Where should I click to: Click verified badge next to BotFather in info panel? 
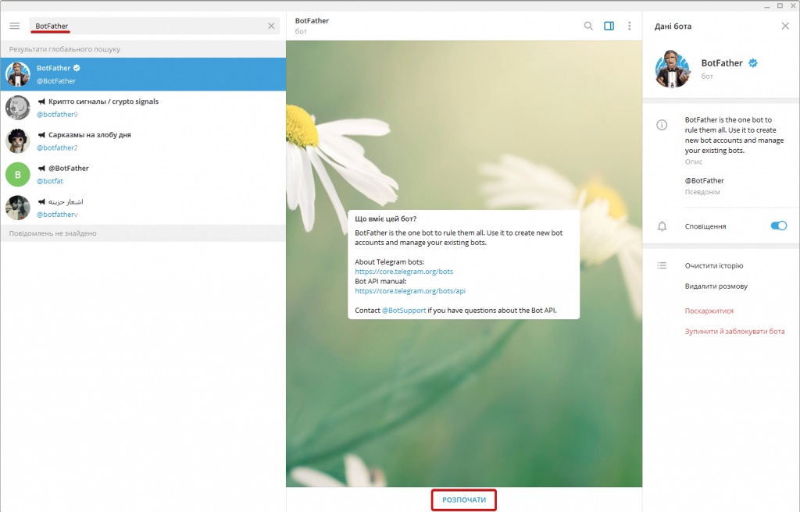[752, 62]
